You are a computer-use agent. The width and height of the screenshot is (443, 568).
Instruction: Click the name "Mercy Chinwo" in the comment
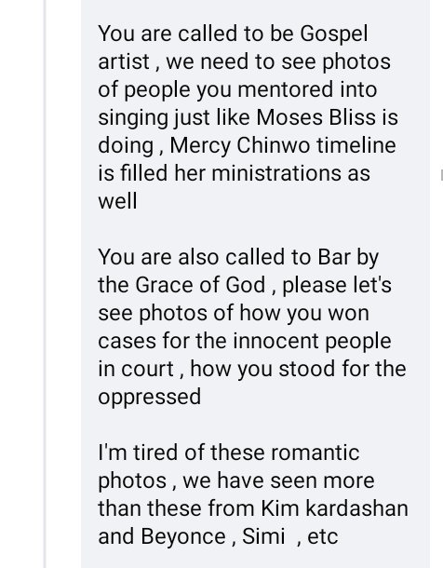pos(239,145)
